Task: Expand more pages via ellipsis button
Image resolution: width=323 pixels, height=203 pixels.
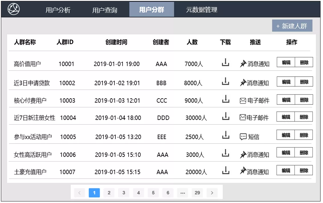Action: (182, 193)
